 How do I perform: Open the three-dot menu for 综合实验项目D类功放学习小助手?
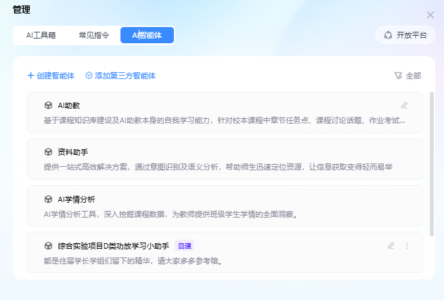click(407, 246)
